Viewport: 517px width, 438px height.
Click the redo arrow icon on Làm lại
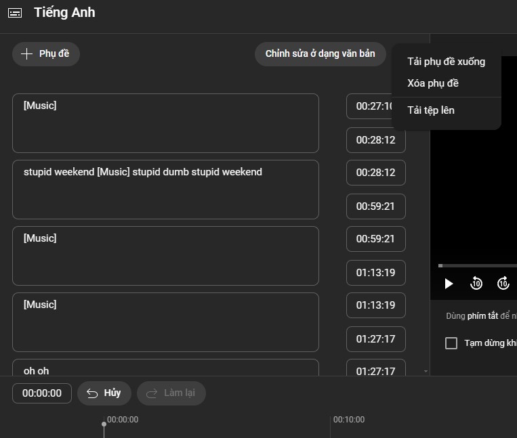click(152, 393)
